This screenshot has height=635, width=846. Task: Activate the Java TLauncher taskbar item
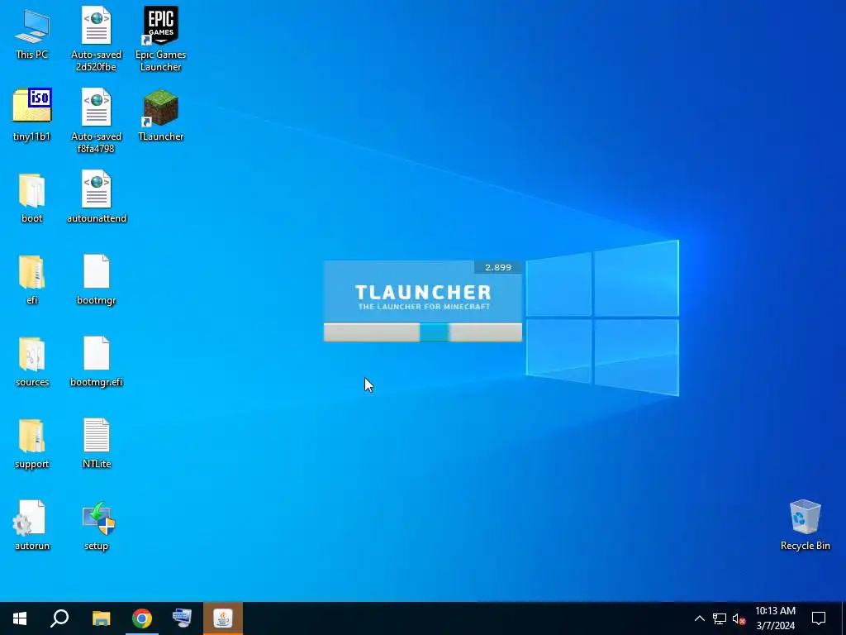tap(223, 618)
